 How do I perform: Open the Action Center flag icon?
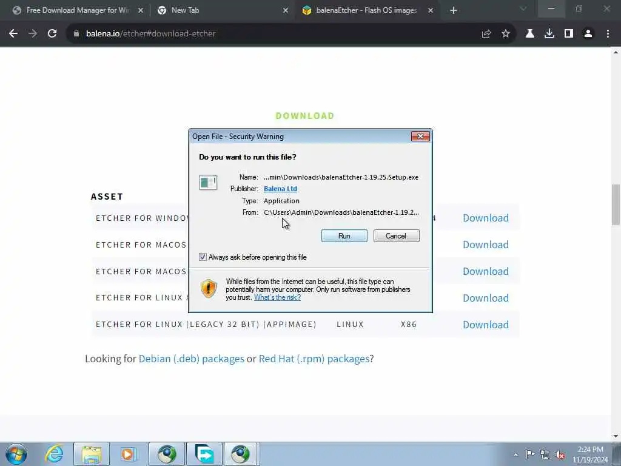pos(530,454)
